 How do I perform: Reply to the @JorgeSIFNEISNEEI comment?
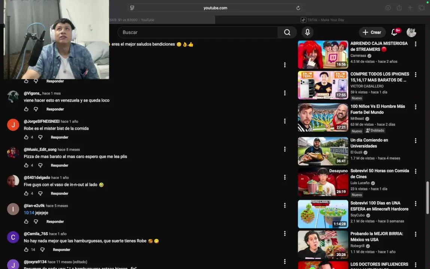pyautogui.click(x=60, y=137)
